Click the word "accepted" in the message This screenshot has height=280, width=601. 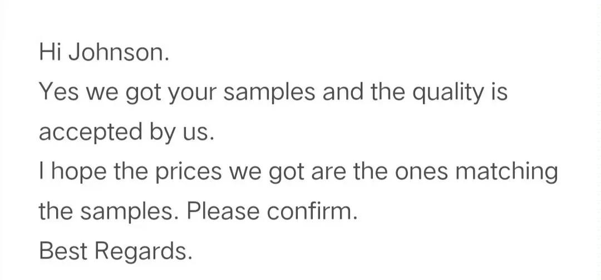(x=82, y=132)
